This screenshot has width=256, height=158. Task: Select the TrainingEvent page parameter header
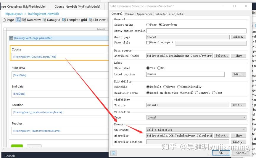click(59, 38)
